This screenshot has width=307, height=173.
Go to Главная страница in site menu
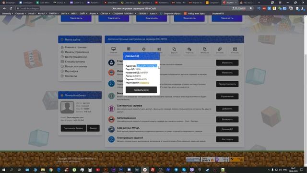[x=76, y=47]
